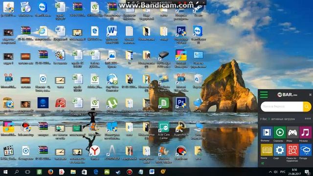Select the Media Player Classic 321 icon
The height and width of the screenshot is (176, 313).
click(x=8, y=153)
